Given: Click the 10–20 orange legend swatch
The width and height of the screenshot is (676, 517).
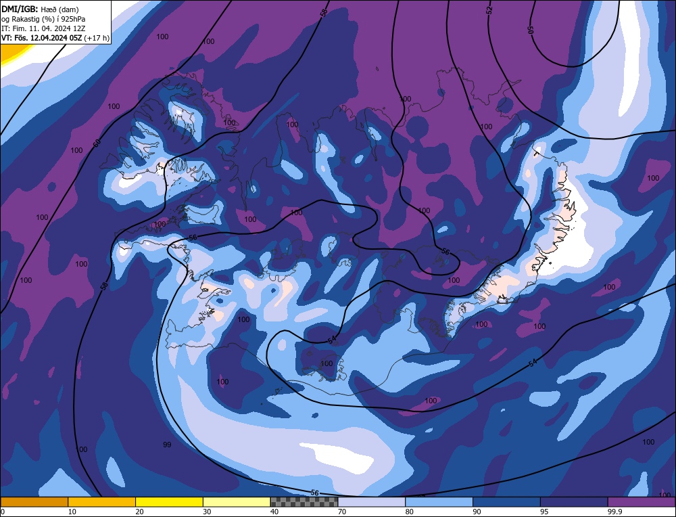Looking at the screenshot, I should [102, 502].
